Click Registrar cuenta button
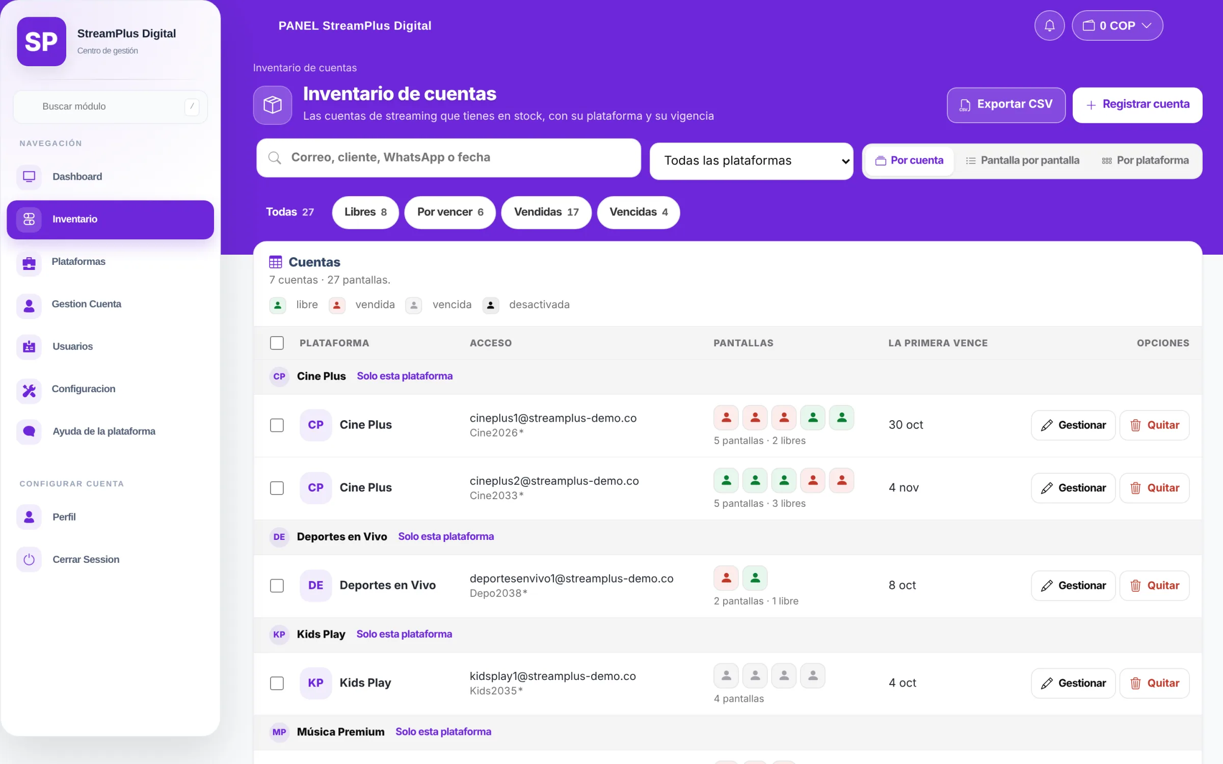Viewport: 1223px width, 764px height. [1137, 105]
